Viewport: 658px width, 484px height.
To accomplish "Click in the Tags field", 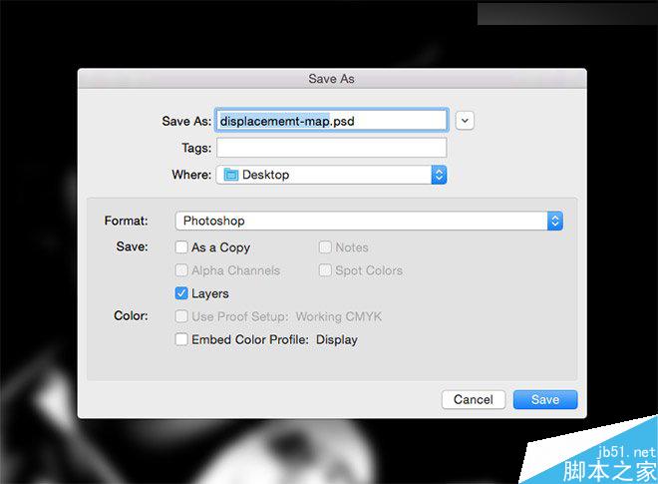I will tap(332, 148).
